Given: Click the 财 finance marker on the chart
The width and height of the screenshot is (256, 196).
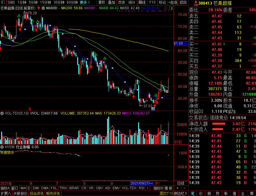Looking at the screenshot, I should click(153, 109).
